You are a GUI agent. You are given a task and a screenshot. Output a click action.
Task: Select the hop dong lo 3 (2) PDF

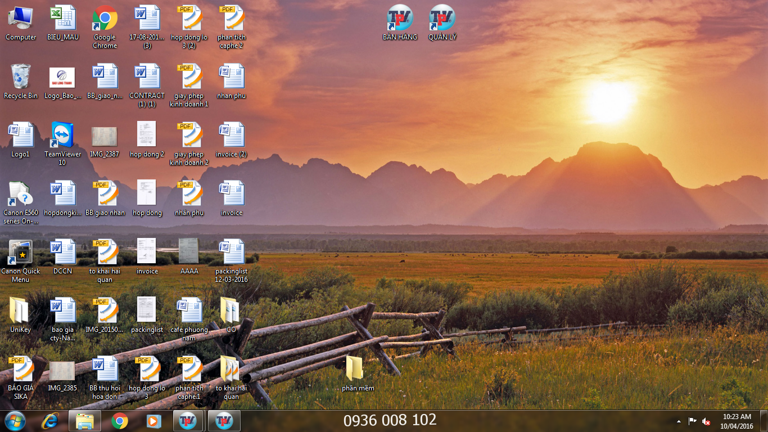(x=189, y=27)
